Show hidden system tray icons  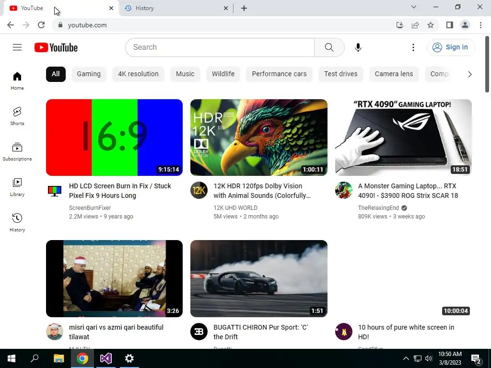406,358
